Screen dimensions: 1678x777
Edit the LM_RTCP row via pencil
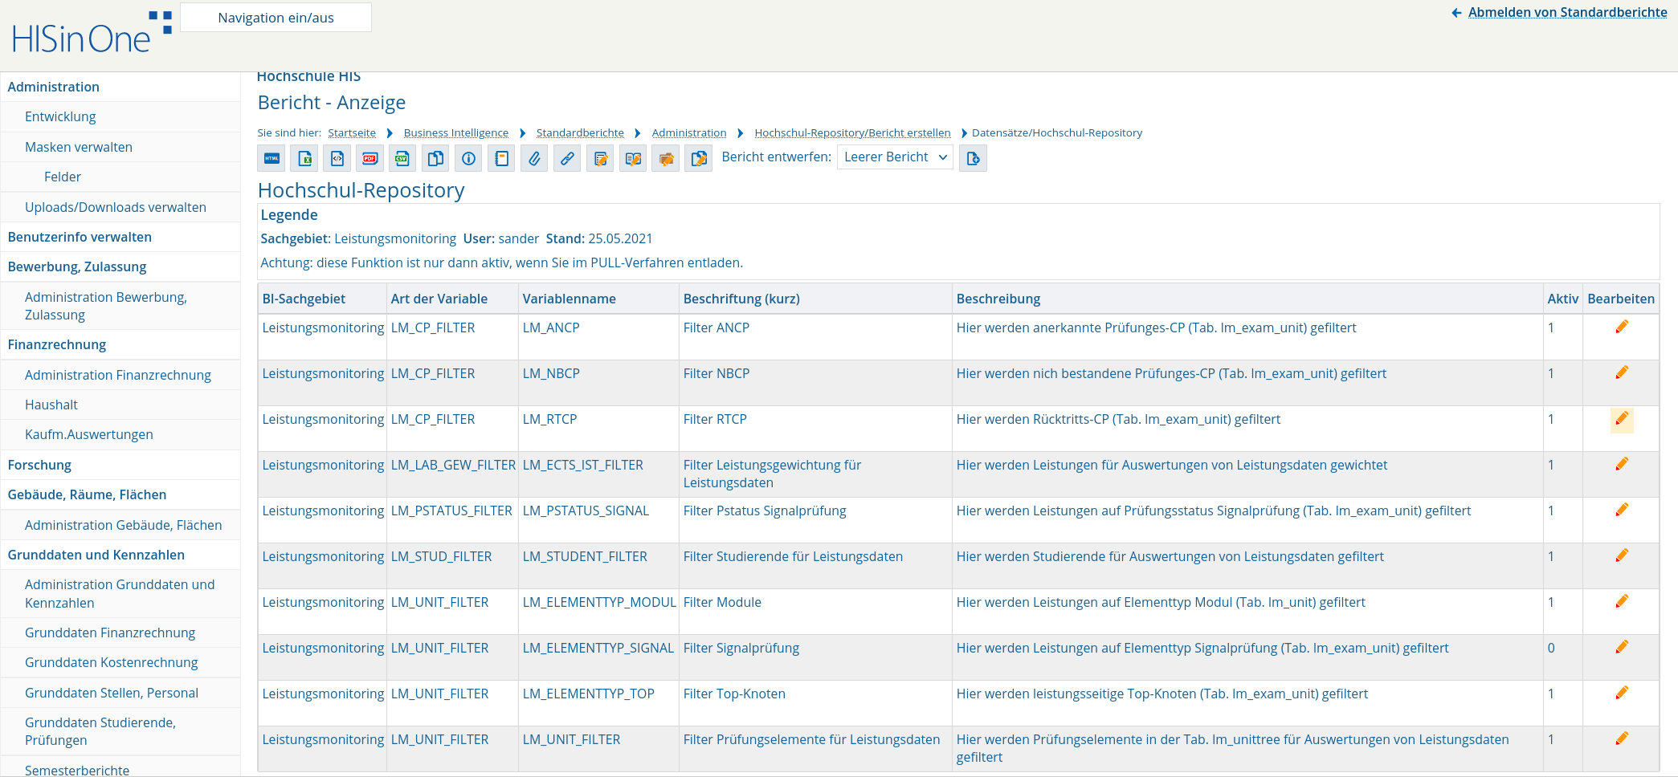click(1622, 419)
